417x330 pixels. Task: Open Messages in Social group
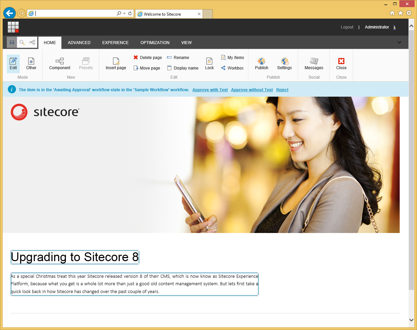click(314, 64)
